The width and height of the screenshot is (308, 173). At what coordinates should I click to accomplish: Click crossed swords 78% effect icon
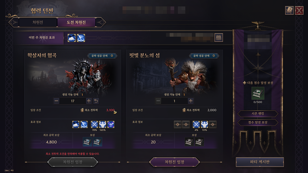pyautogui.click(x=94, y=124)
